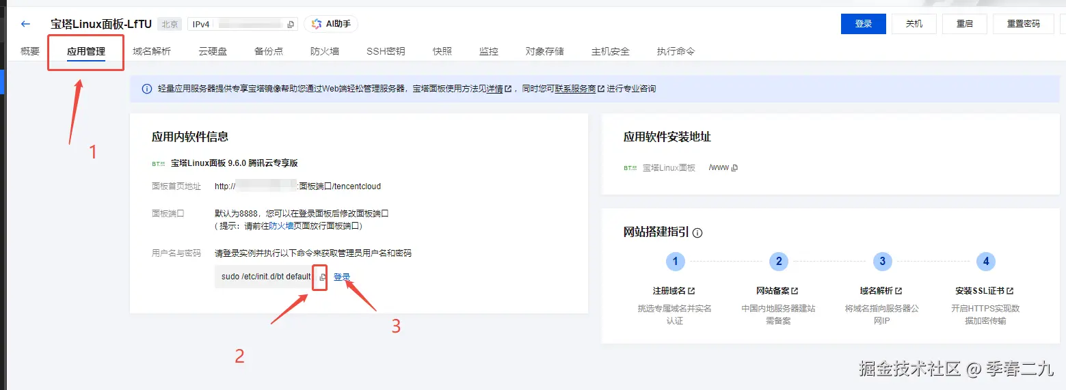1066x390 pixels.
Task: Click the 宝塔Linux面板-LfTU instance title
Action: (x=101, y=24)
